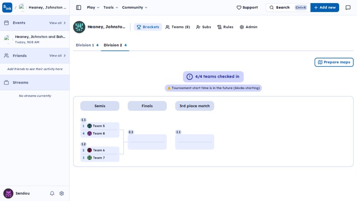Click the heart icon next to Support

239,8
